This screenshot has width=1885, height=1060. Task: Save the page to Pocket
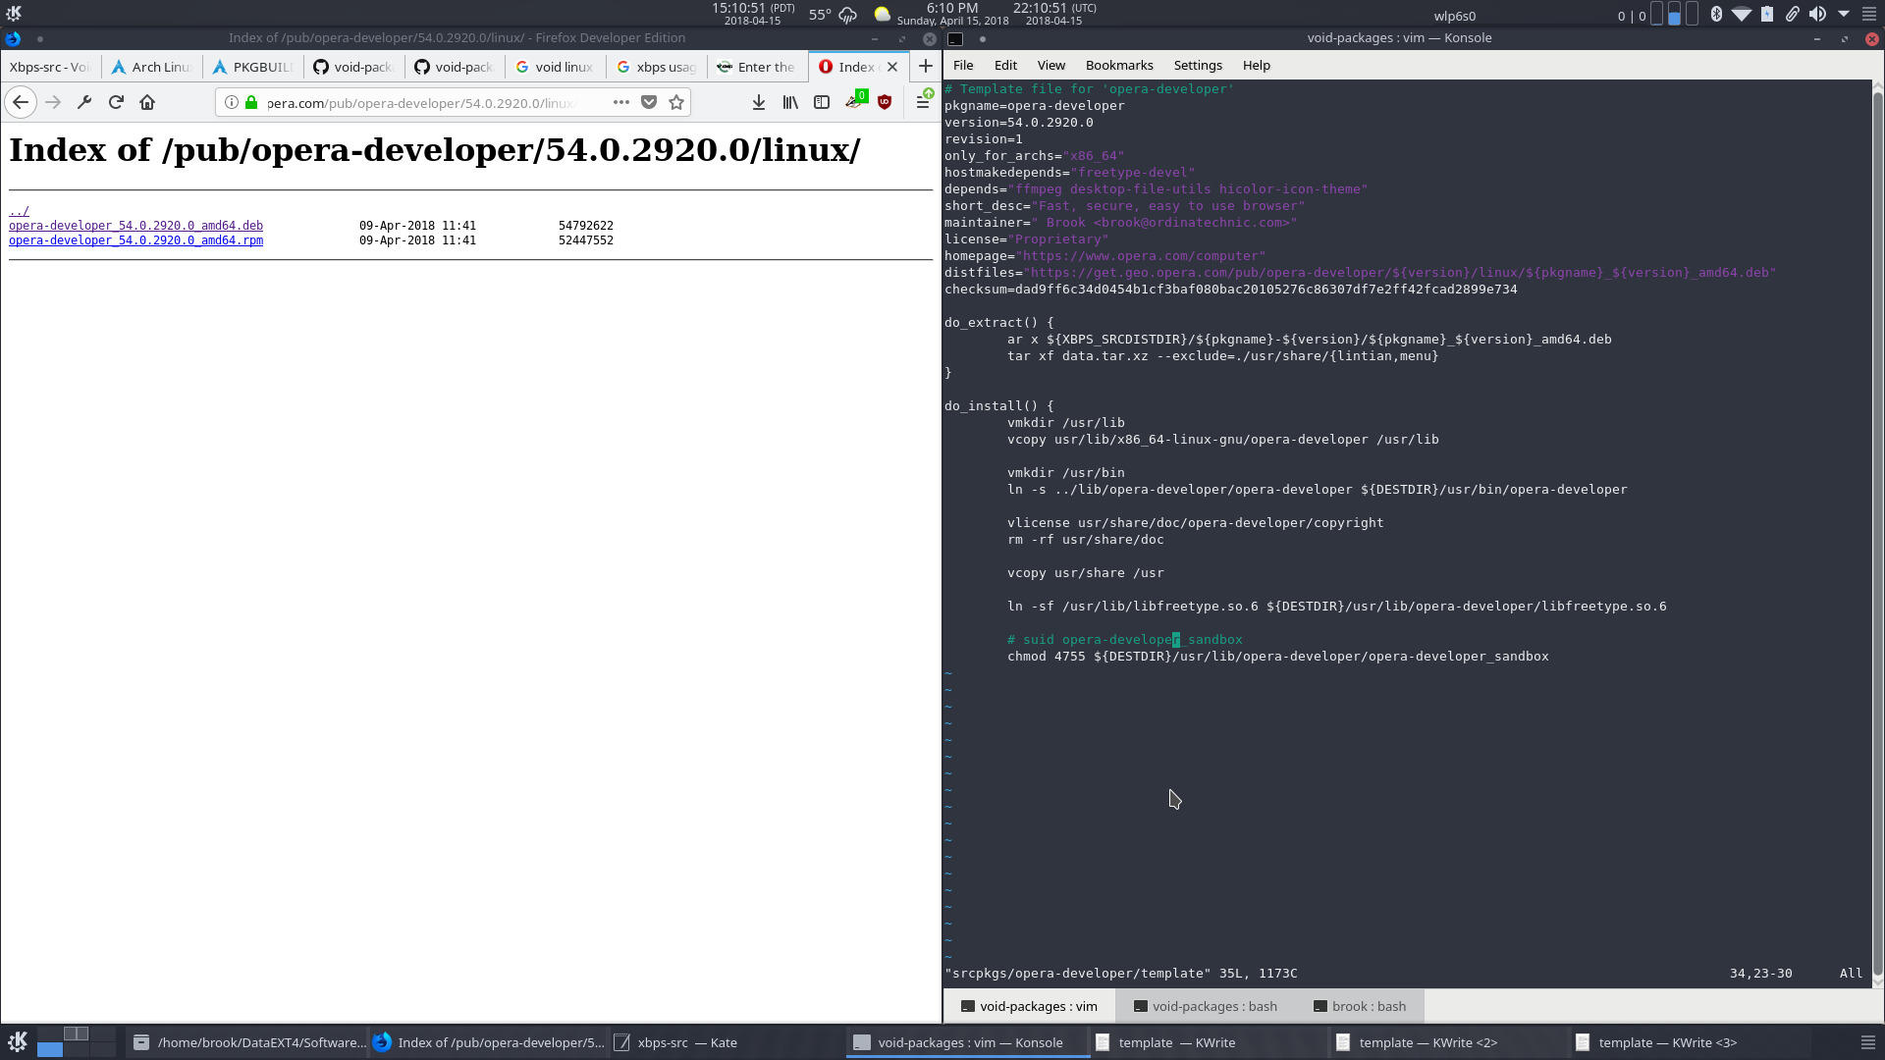pyautogui.click(x=649, y=102)
